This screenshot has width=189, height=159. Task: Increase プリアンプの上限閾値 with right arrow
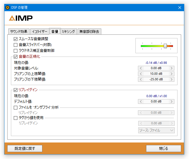point(172,74)
